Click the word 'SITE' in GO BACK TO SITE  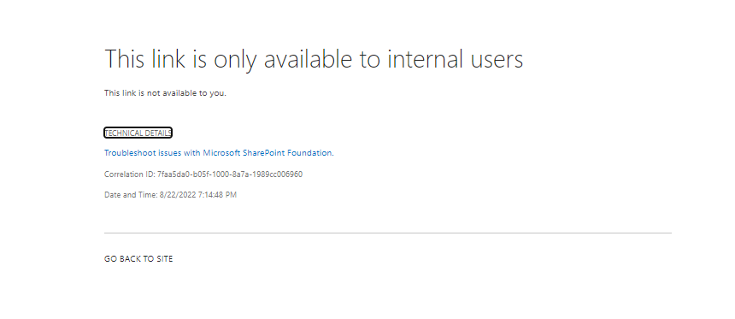tap(163, 259)
